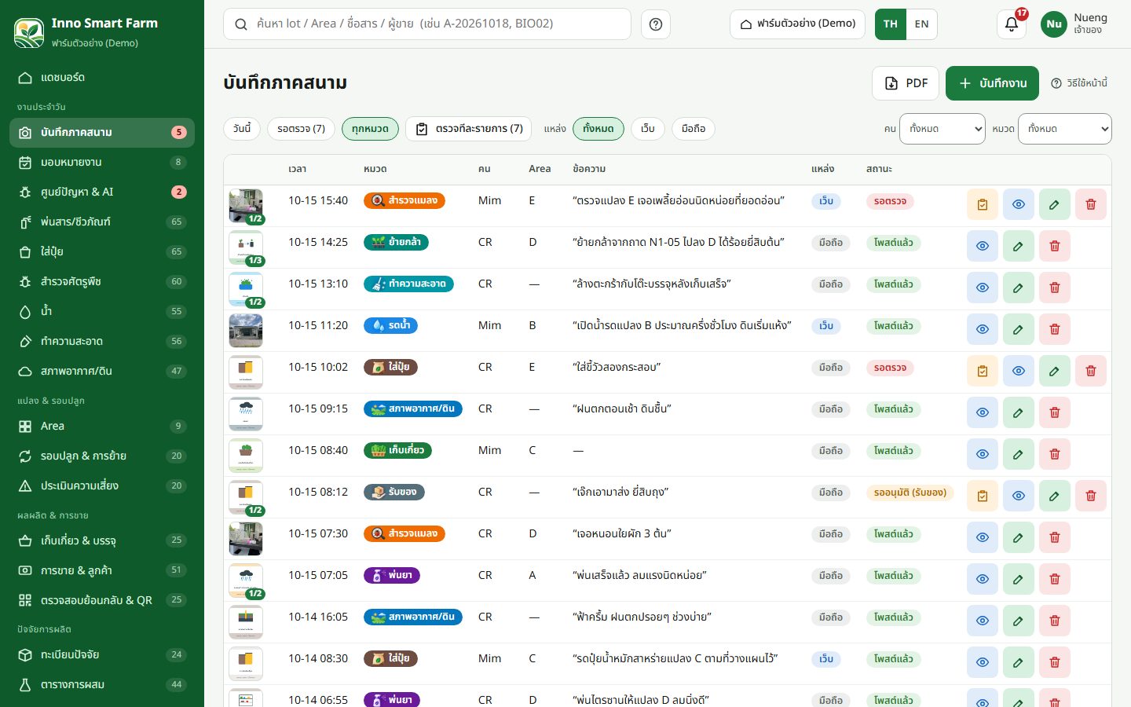Image resolution: width=1131 pixels, height=707 pixels.
Task: Open photo thumbnail of 10-15 15:40 record
Action: pos(246,206)
